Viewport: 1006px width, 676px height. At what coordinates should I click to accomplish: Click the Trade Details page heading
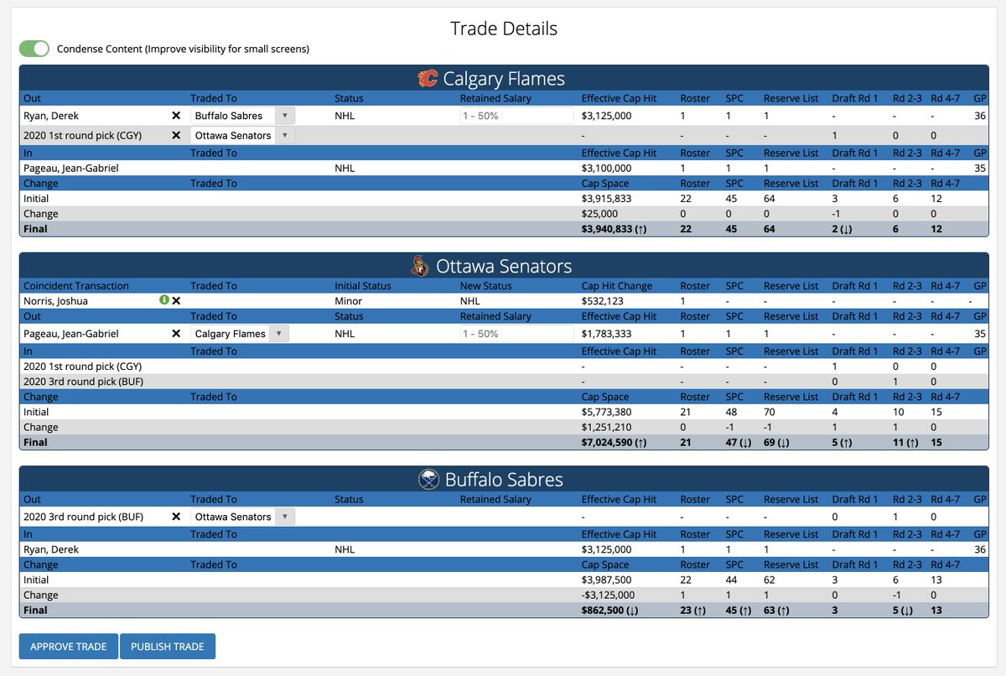coord(504,29)
